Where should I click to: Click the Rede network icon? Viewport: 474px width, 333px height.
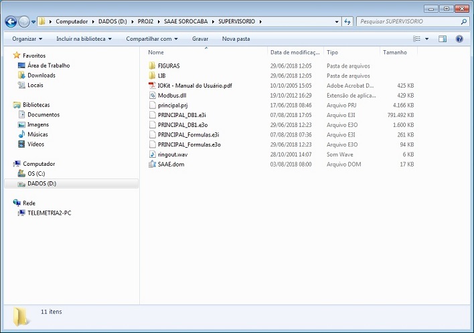[17, 203]
